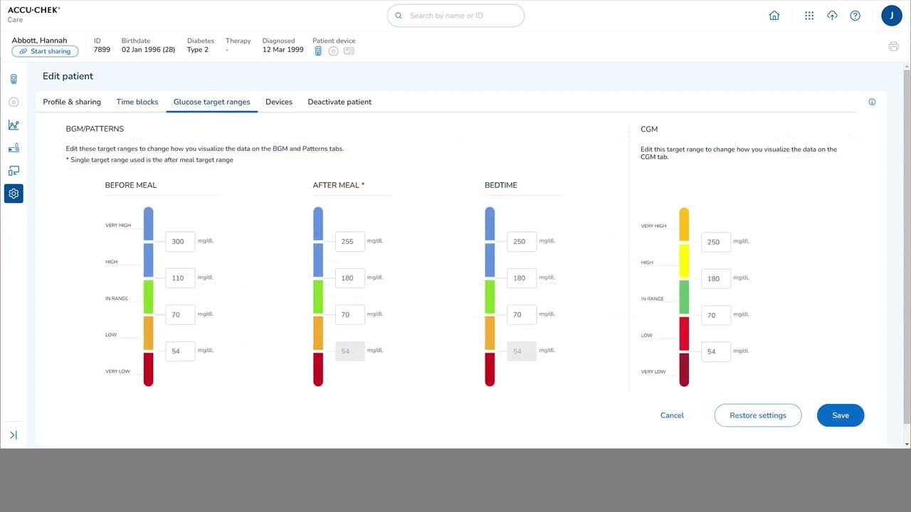The width and height of the screenshot is (911, 512).
Task: Edit CGM in-range threshold value 70
Action: pos(716,315)
